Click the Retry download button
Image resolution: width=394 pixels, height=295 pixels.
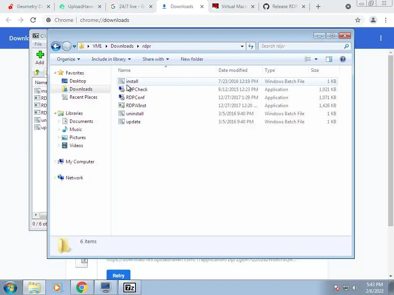point(119,275)
